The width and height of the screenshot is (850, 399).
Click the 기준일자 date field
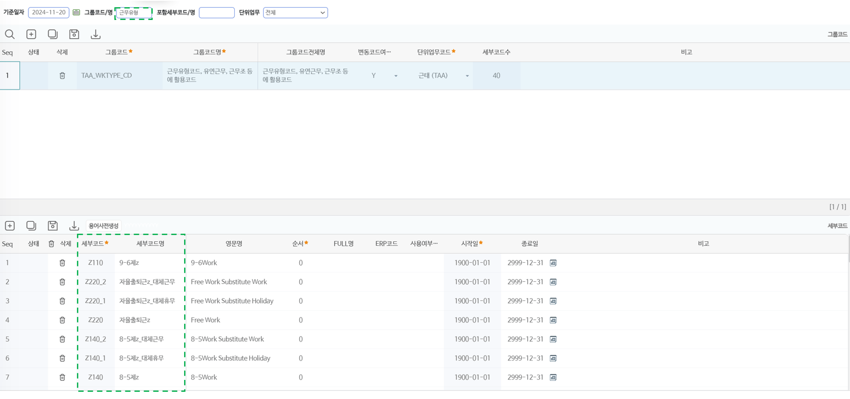pos(49,12)
